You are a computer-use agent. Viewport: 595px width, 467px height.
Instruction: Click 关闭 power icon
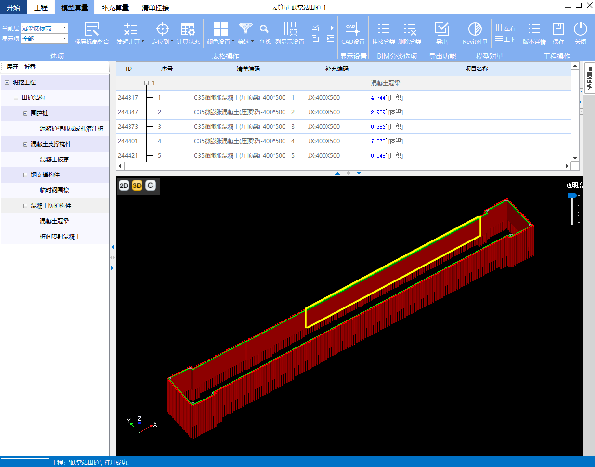[581, 29]
